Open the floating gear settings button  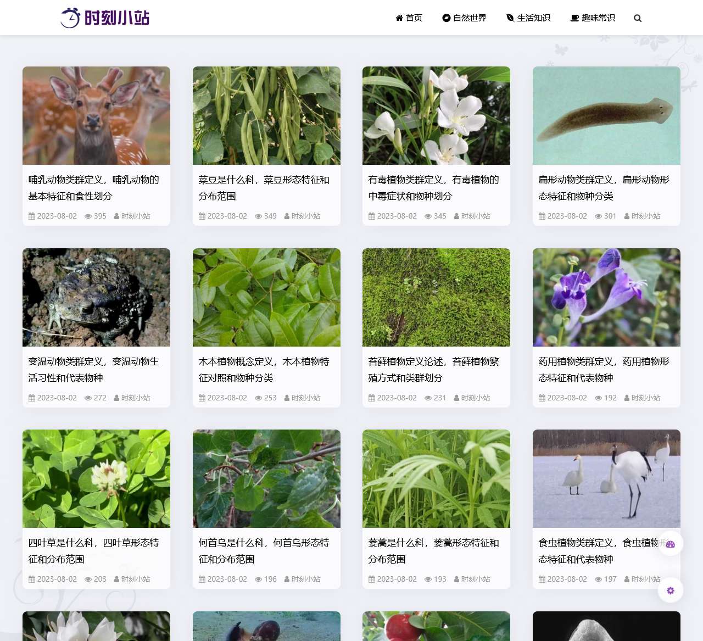pyautogui.click(x=671, y=590)
